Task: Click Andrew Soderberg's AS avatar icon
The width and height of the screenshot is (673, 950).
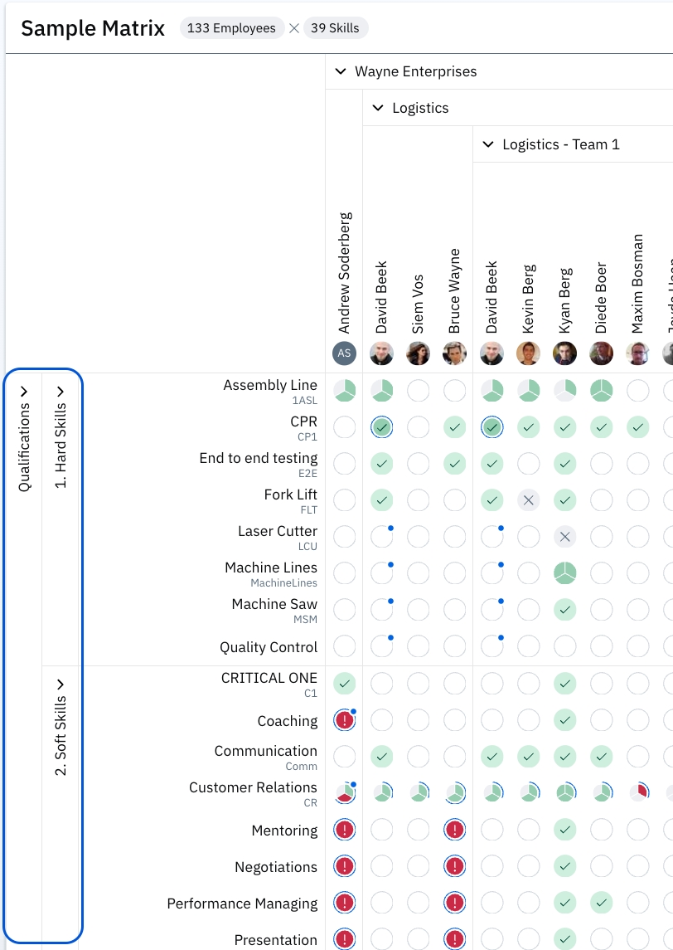Action: click(345, 353)
